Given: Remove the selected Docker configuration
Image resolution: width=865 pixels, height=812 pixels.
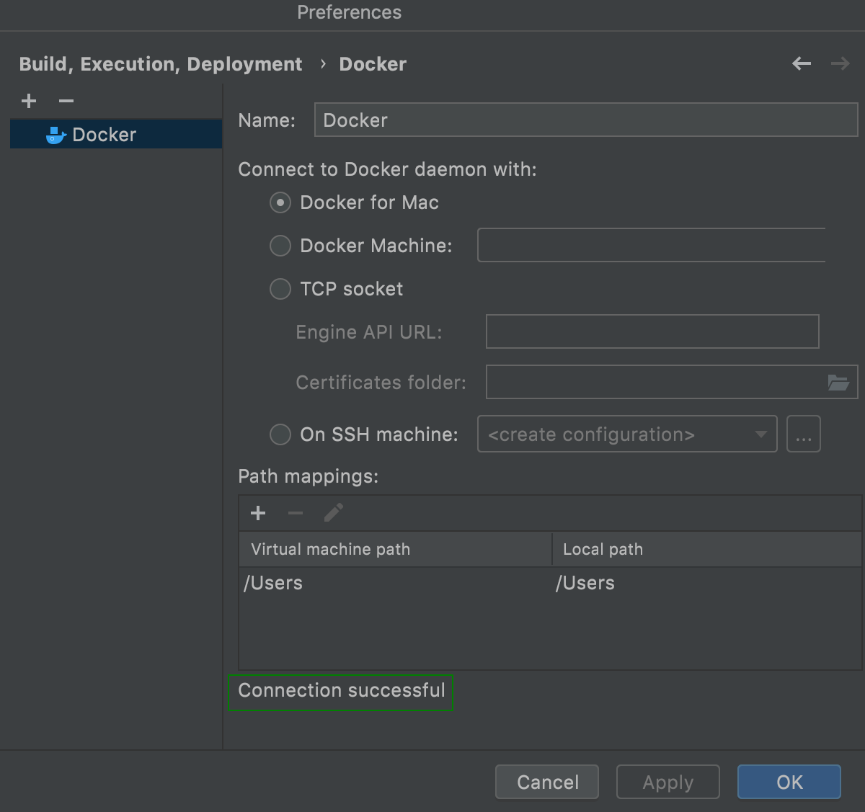Looking at the screenshot, I should pos(66,101).
